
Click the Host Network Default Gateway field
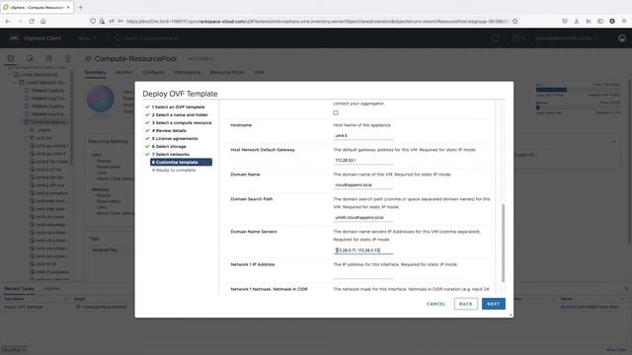[363, 160]
